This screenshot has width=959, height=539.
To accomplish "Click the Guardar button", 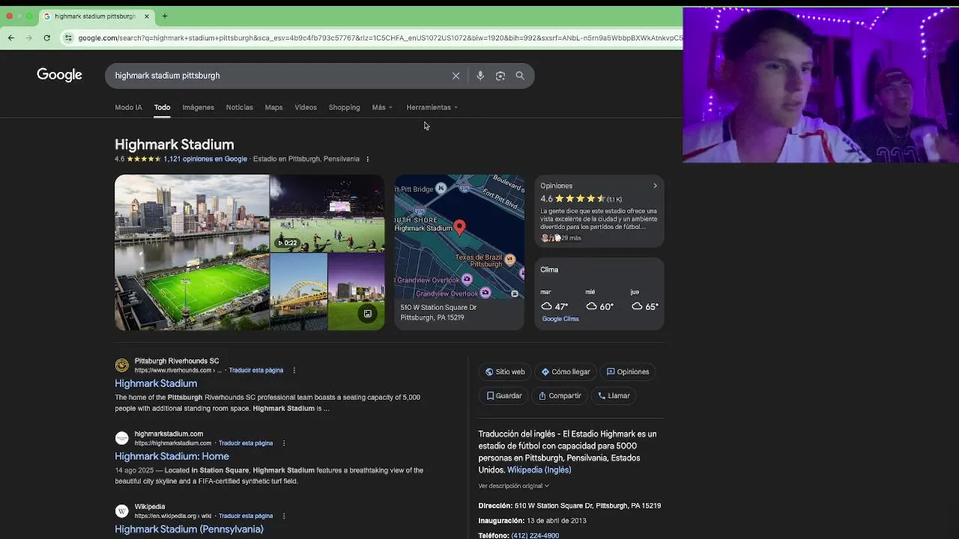I will [503, 395].
